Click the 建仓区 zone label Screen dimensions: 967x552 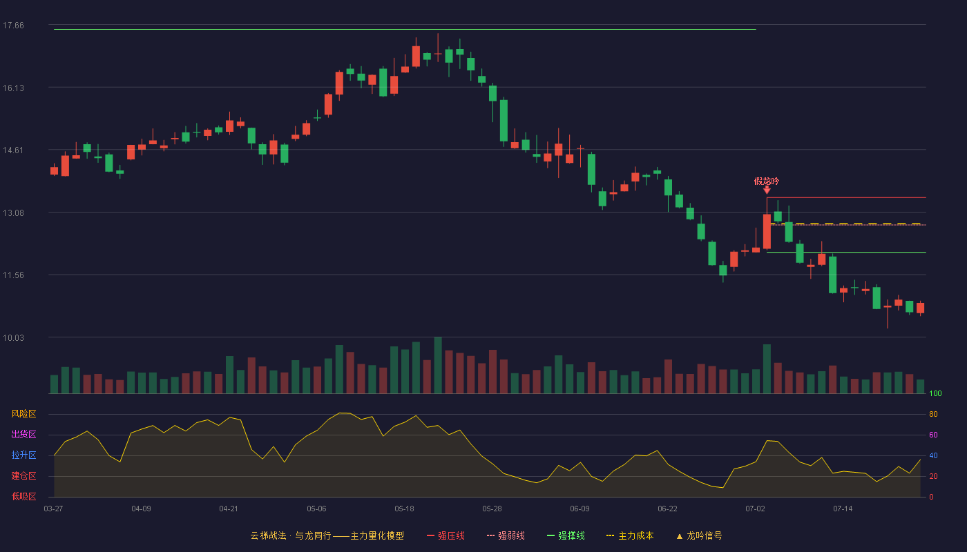23,476
